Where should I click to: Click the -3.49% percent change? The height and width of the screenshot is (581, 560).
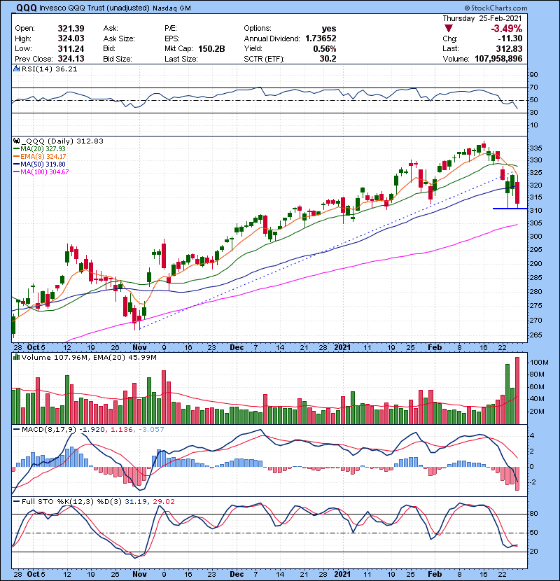[507, 29]
